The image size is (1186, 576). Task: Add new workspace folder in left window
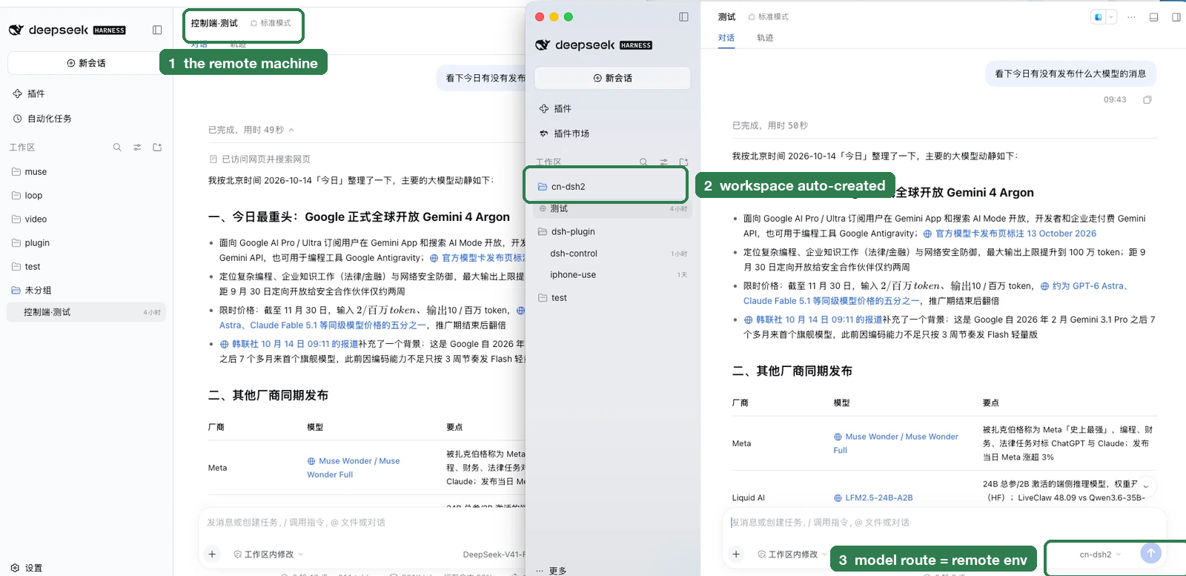point(157,148)
